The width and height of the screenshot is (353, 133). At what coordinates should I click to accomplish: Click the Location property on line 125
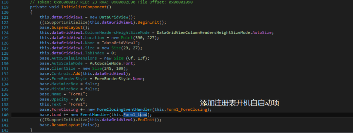point(95,38)
